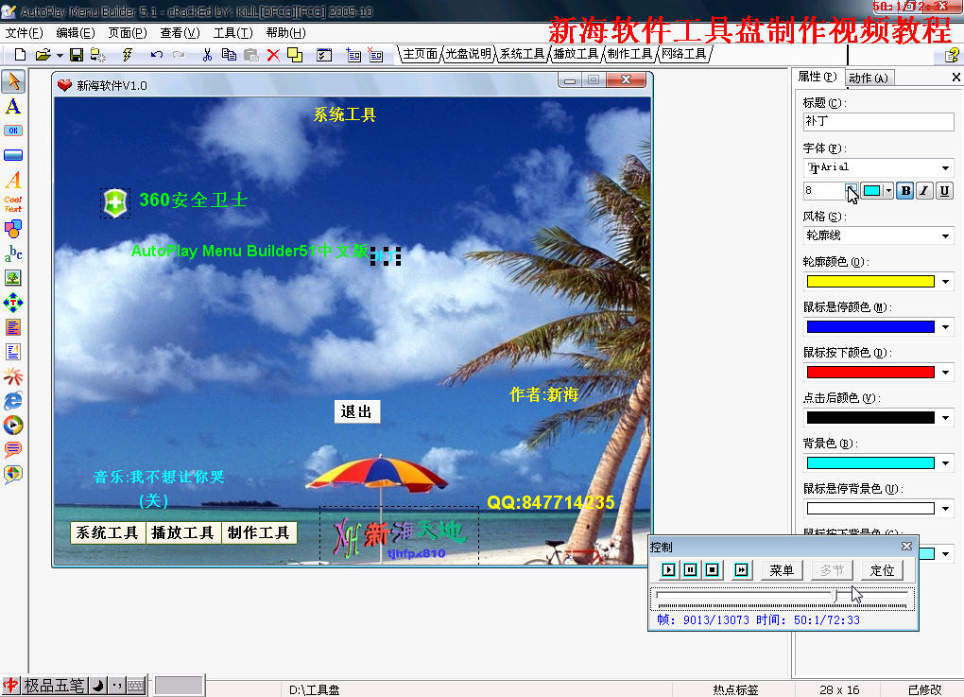Open the 风格 style dropdown showing 轮廓线
964x697 pixels.
click(945, 236)
